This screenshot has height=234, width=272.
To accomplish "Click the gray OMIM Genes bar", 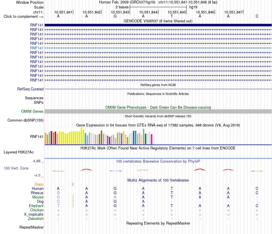I will 158,111.
